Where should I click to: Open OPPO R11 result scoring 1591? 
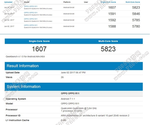(x=30, y=13)
